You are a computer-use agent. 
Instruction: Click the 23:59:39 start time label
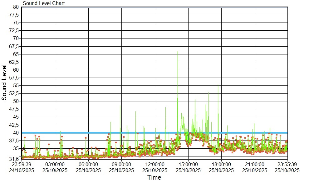(22, 164)
